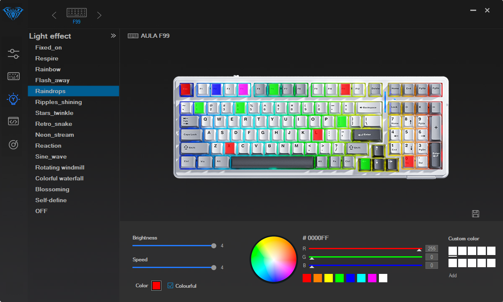Select the lightbulb lighting sidebar icon
This screenshot has width=503, height=302.
13,99
